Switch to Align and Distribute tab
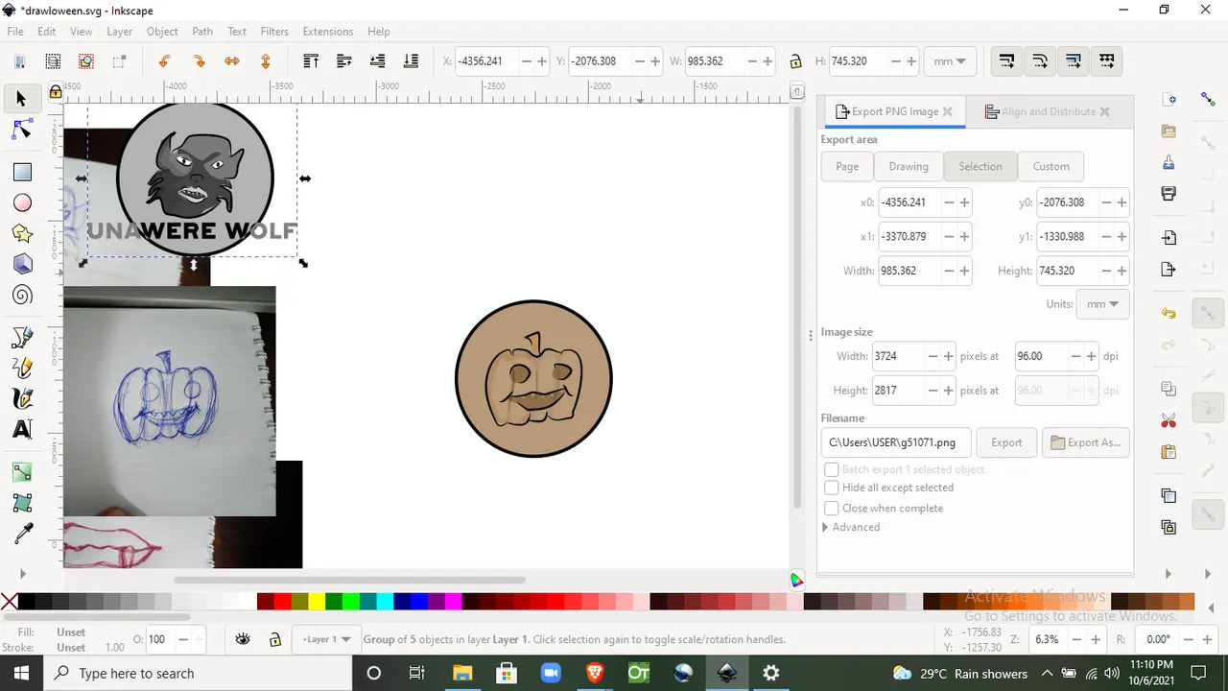 (x=1048, y=111)
